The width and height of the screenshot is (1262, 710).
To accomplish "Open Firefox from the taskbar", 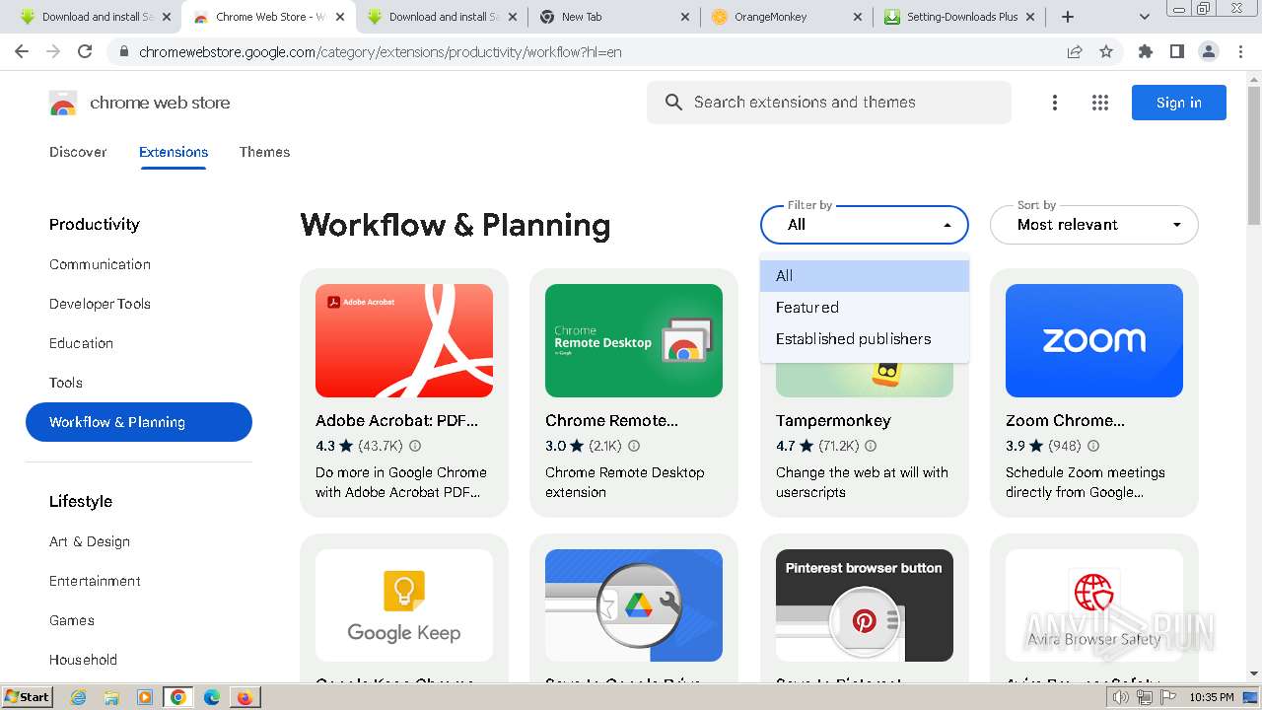I will click(x=244, y=697).
